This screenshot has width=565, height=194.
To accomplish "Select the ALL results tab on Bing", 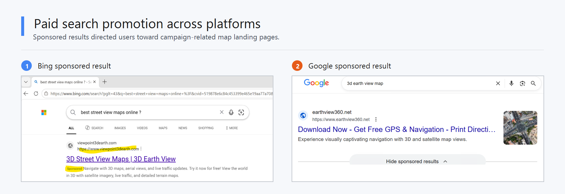I will pyautogui.click(x=71, y=128).
